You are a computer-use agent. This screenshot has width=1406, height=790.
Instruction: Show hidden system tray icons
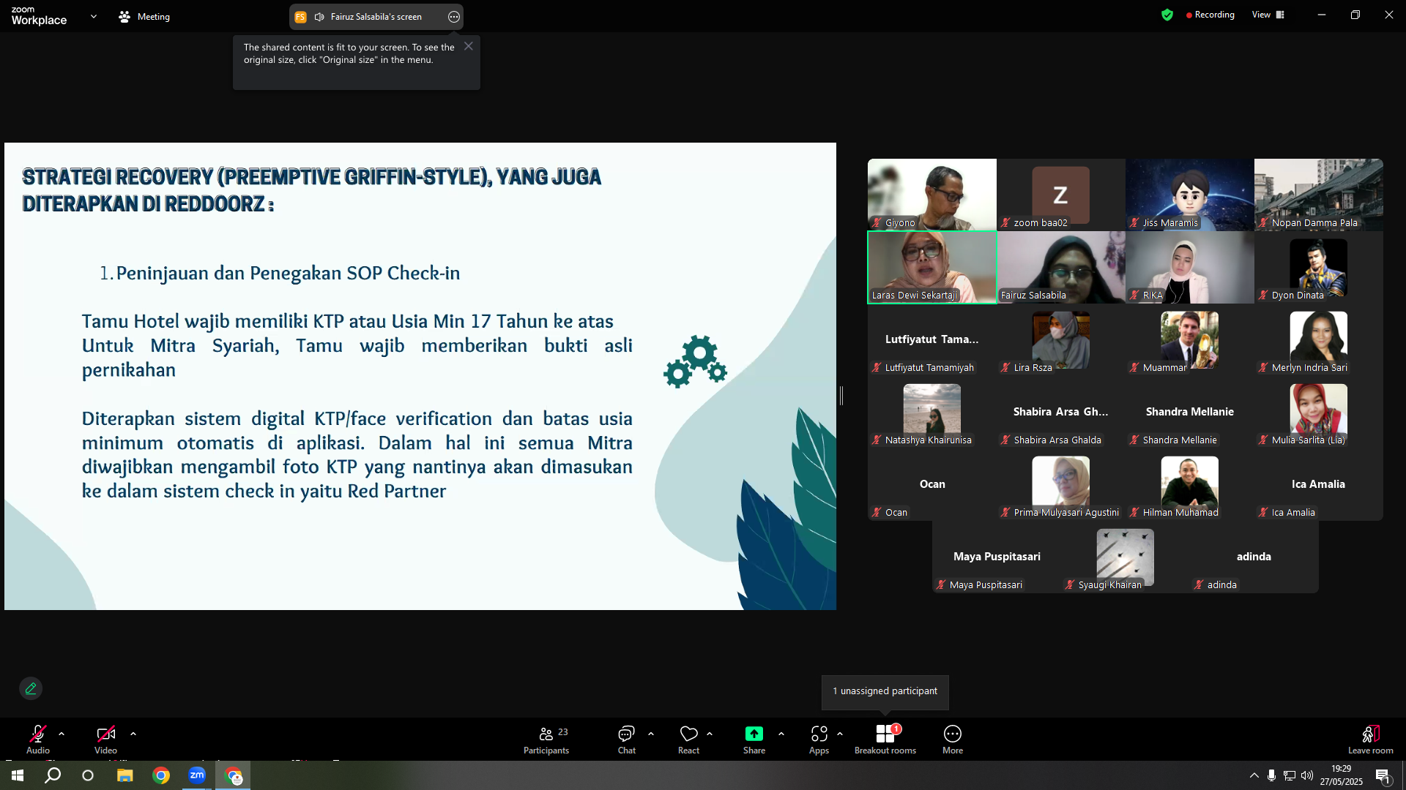tap(1254, 775)
